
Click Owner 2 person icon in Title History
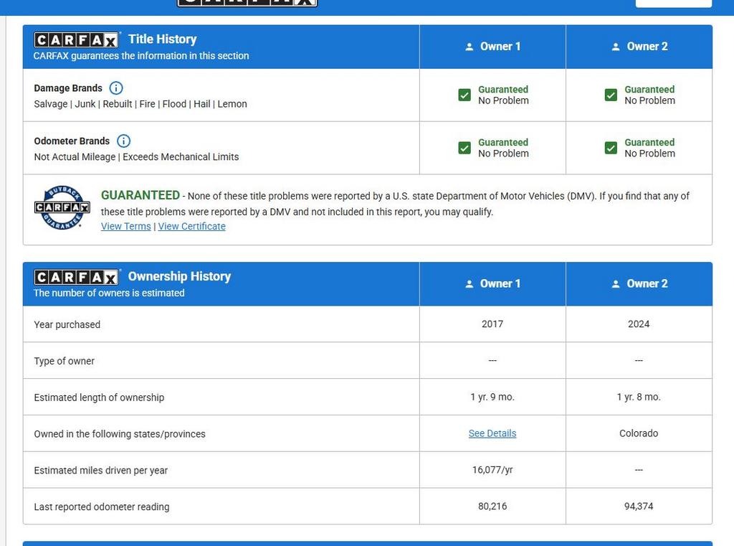[x=616, y=47]
